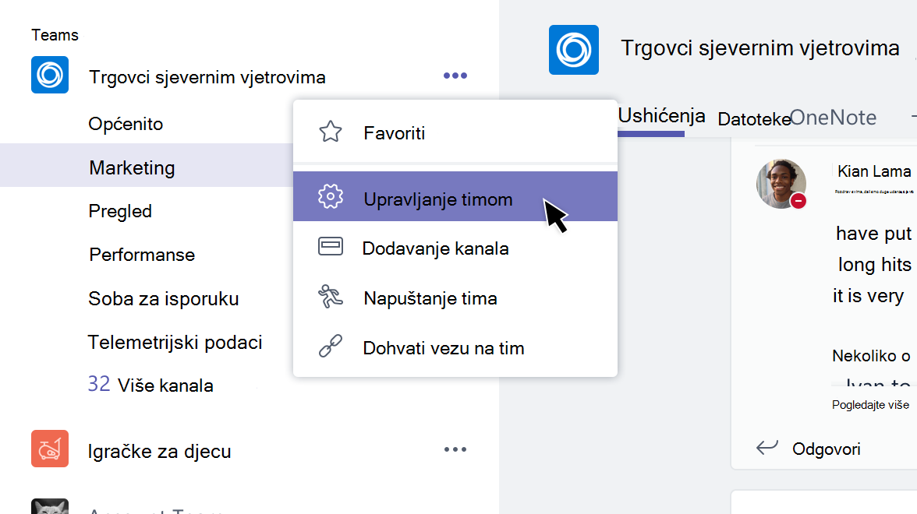Switch to the Ushićenja tab
Viewport: 917px width, 514px height.
coord(661,115)
